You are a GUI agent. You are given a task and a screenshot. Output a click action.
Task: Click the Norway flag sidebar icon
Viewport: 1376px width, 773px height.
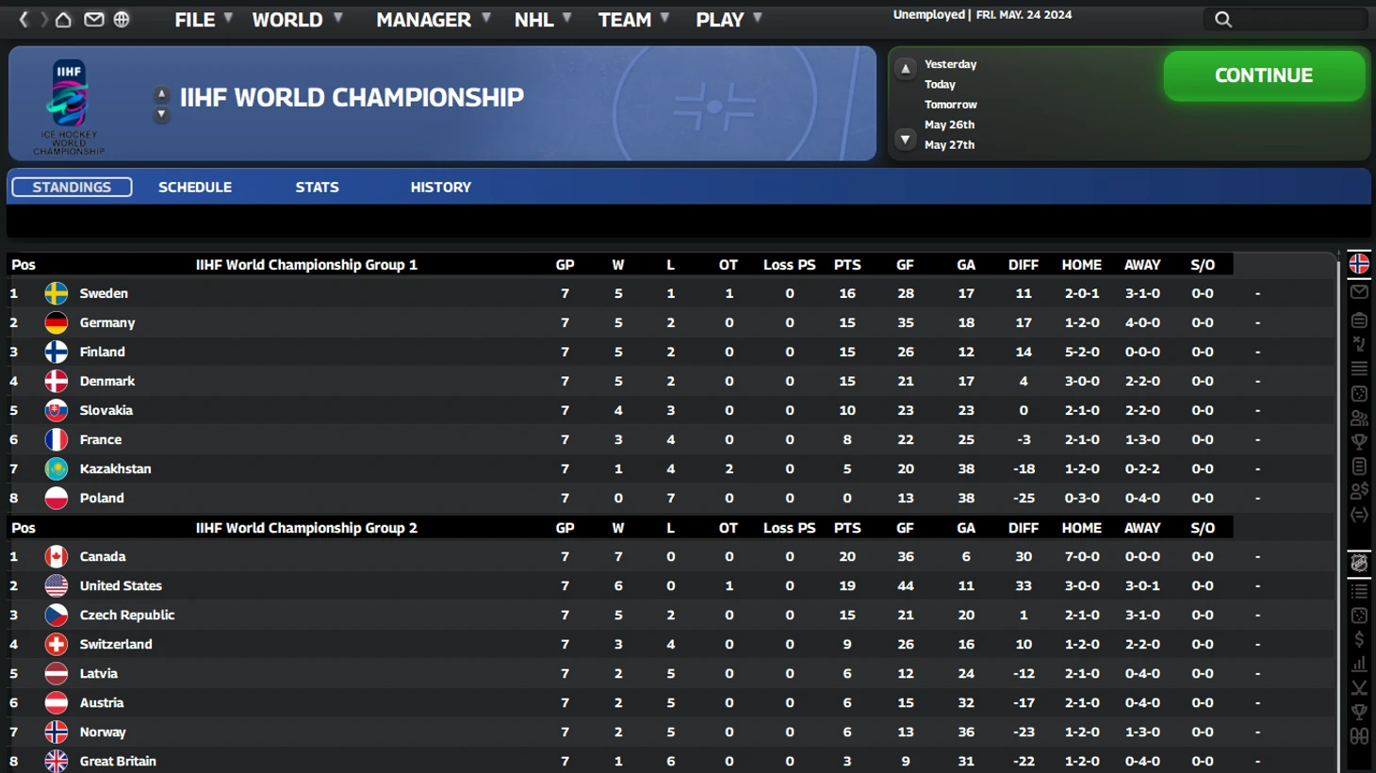(1359, 264)
